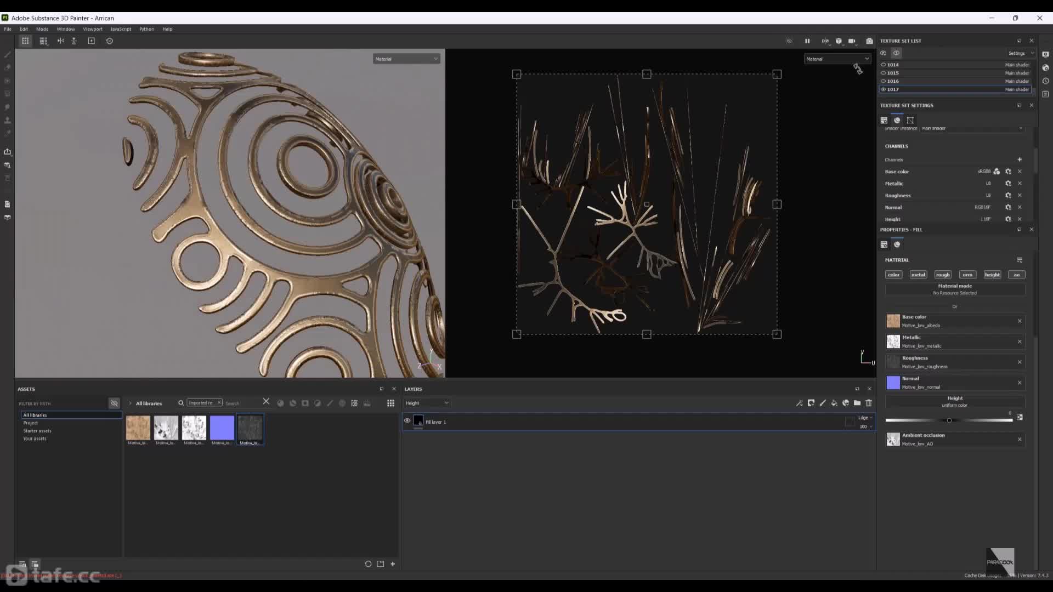Remove the 'Imported re..' search filter tag
Viewport: 1053px width, 592px height.
(219, 403)
